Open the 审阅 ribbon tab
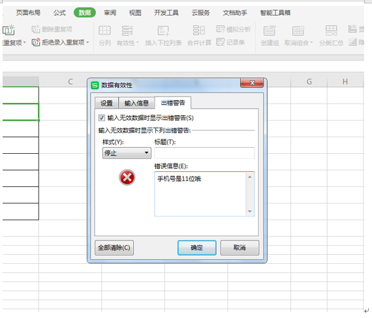Image resolution: width=372 pixels, height=318 pixels. pos(110,12)
